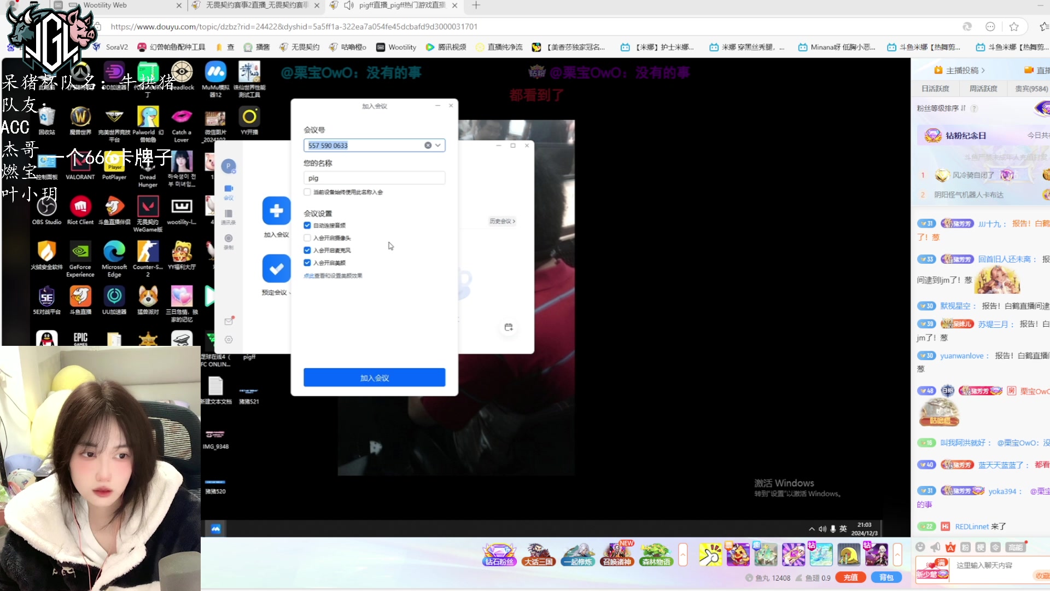
Task: Click the 加入会议 plus icon in Tencent Meeting
Action: point(276,211)
